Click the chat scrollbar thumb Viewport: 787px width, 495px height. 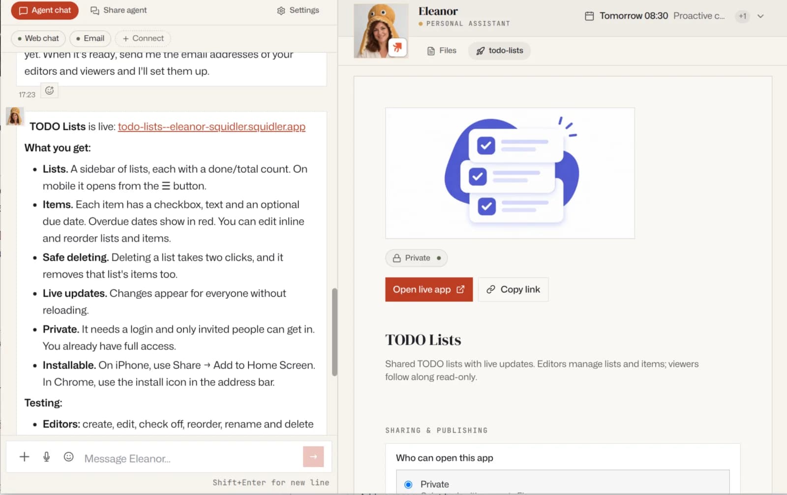pos(334,332)
